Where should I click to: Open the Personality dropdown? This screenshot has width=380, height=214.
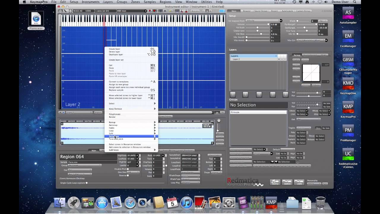coord(314,184)
